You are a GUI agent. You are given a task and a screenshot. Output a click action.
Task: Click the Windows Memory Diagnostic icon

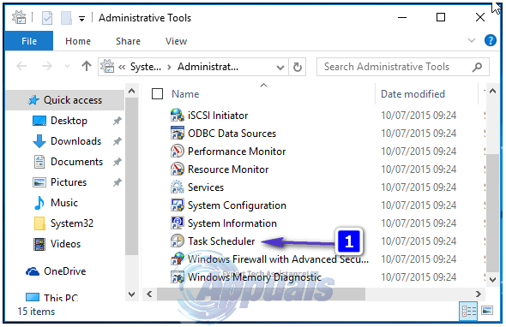[178, 277]
